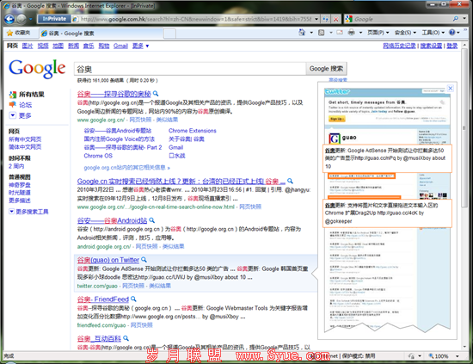This screenshot has width=473, height=364.
Task: Close the Twitter preview popup
Action: pos(451,88)
